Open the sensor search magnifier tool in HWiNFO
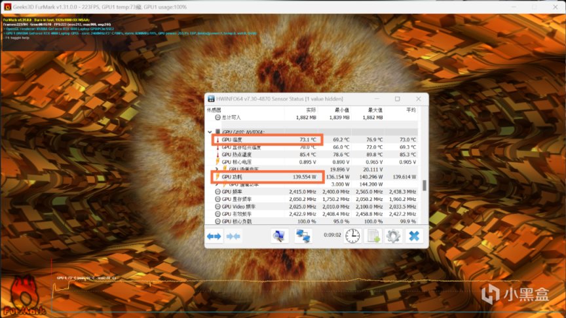566x318 pixels. point(279,236)
